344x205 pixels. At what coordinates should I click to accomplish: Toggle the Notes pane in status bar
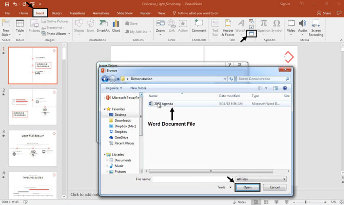tap(239, 202)
